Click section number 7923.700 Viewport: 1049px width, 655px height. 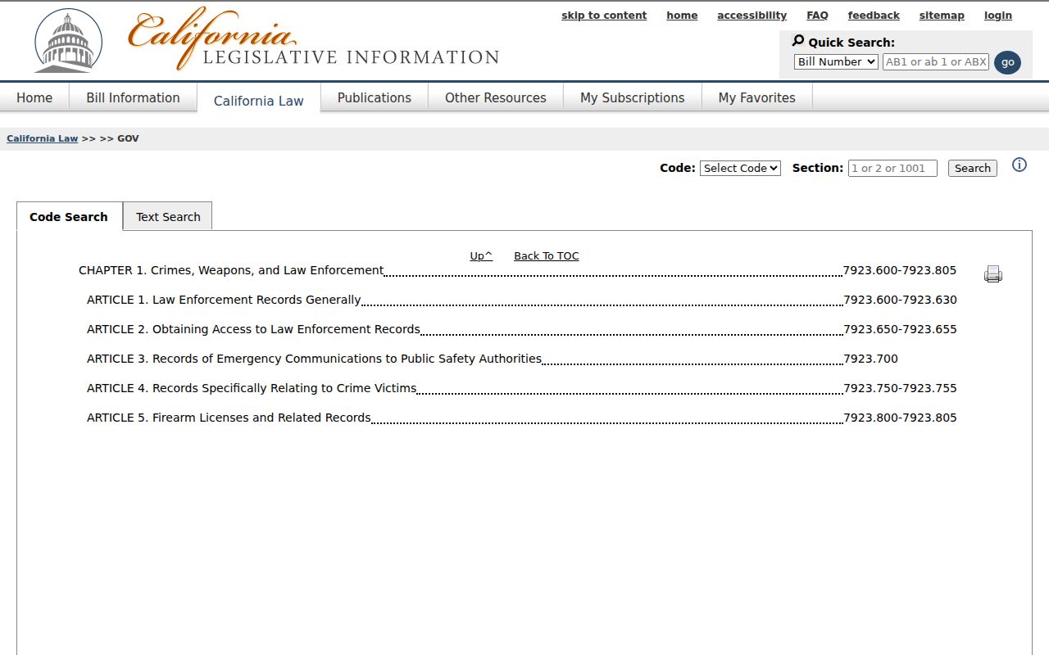tap(870, 359)
